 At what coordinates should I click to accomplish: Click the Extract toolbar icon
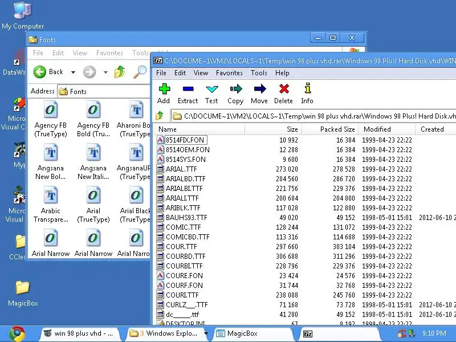pyautogui.click(x=188, y=93)
